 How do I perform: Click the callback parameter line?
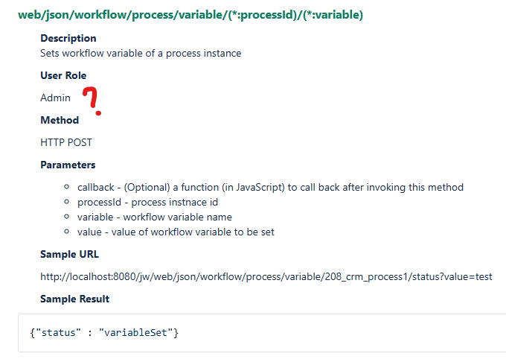point(270,187)
